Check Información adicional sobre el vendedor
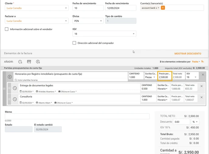The image size is (209, 154). tap(7, 29)
